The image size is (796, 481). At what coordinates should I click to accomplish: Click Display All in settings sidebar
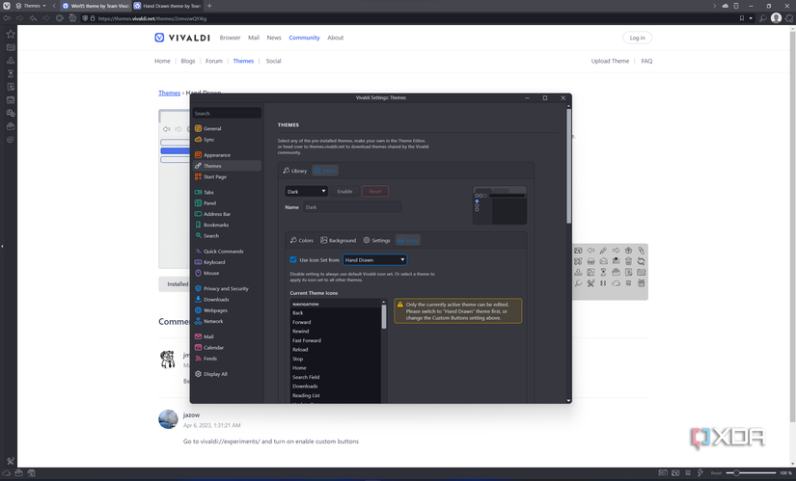tap(227, 374)
